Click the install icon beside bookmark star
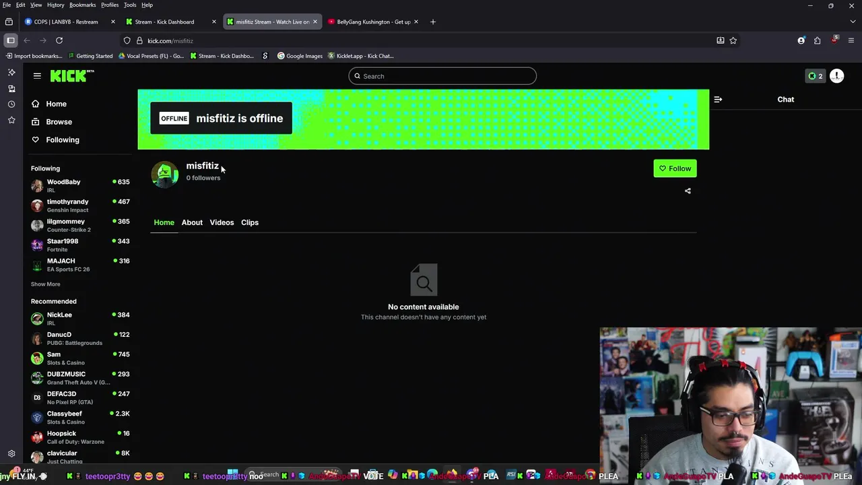This screenshot has width=862, height=485. point(721,40)
